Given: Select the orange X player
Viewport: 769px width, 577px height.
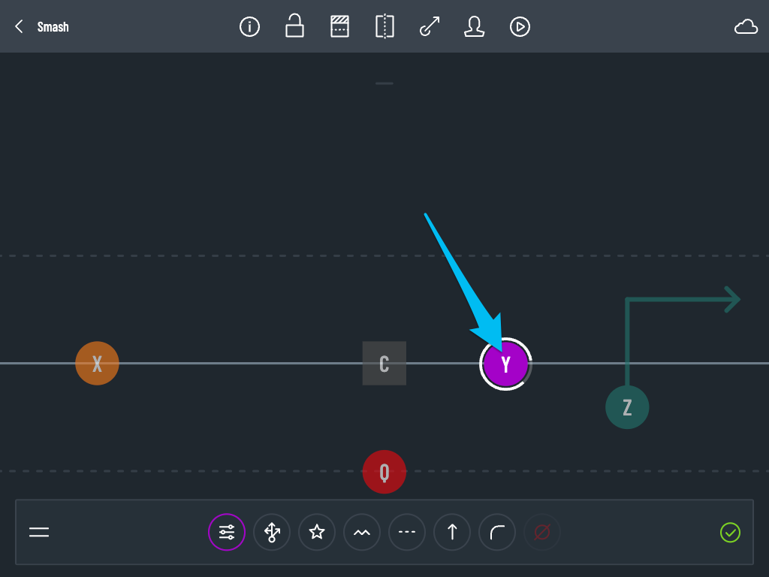Looking at the screenshot, I should click(97, 363).
